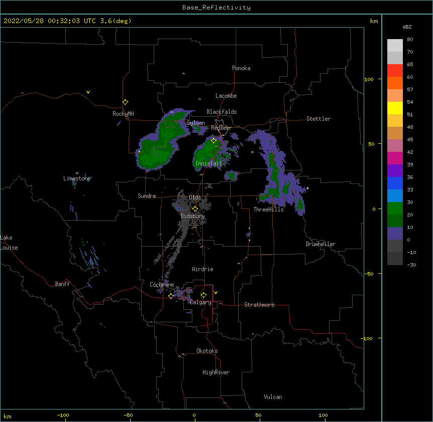Click the RedDeer city label

(x=221, y=128)
